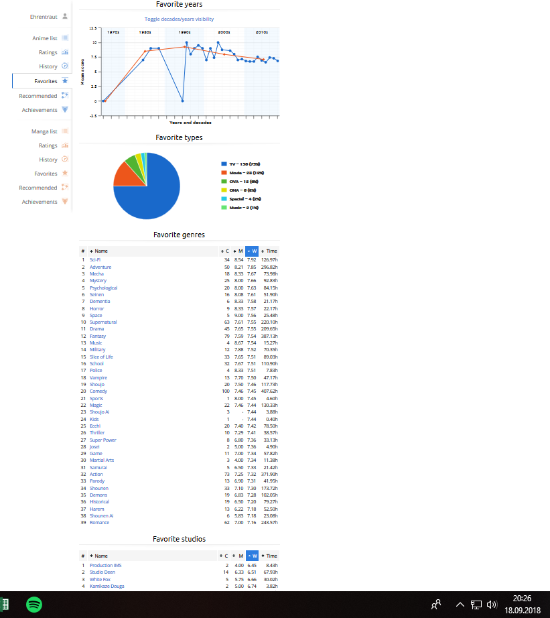Image resolution: width=550 pixels, height=618 pixels.
Task: Open the White Fox studio link
Action: pos(100,579)
